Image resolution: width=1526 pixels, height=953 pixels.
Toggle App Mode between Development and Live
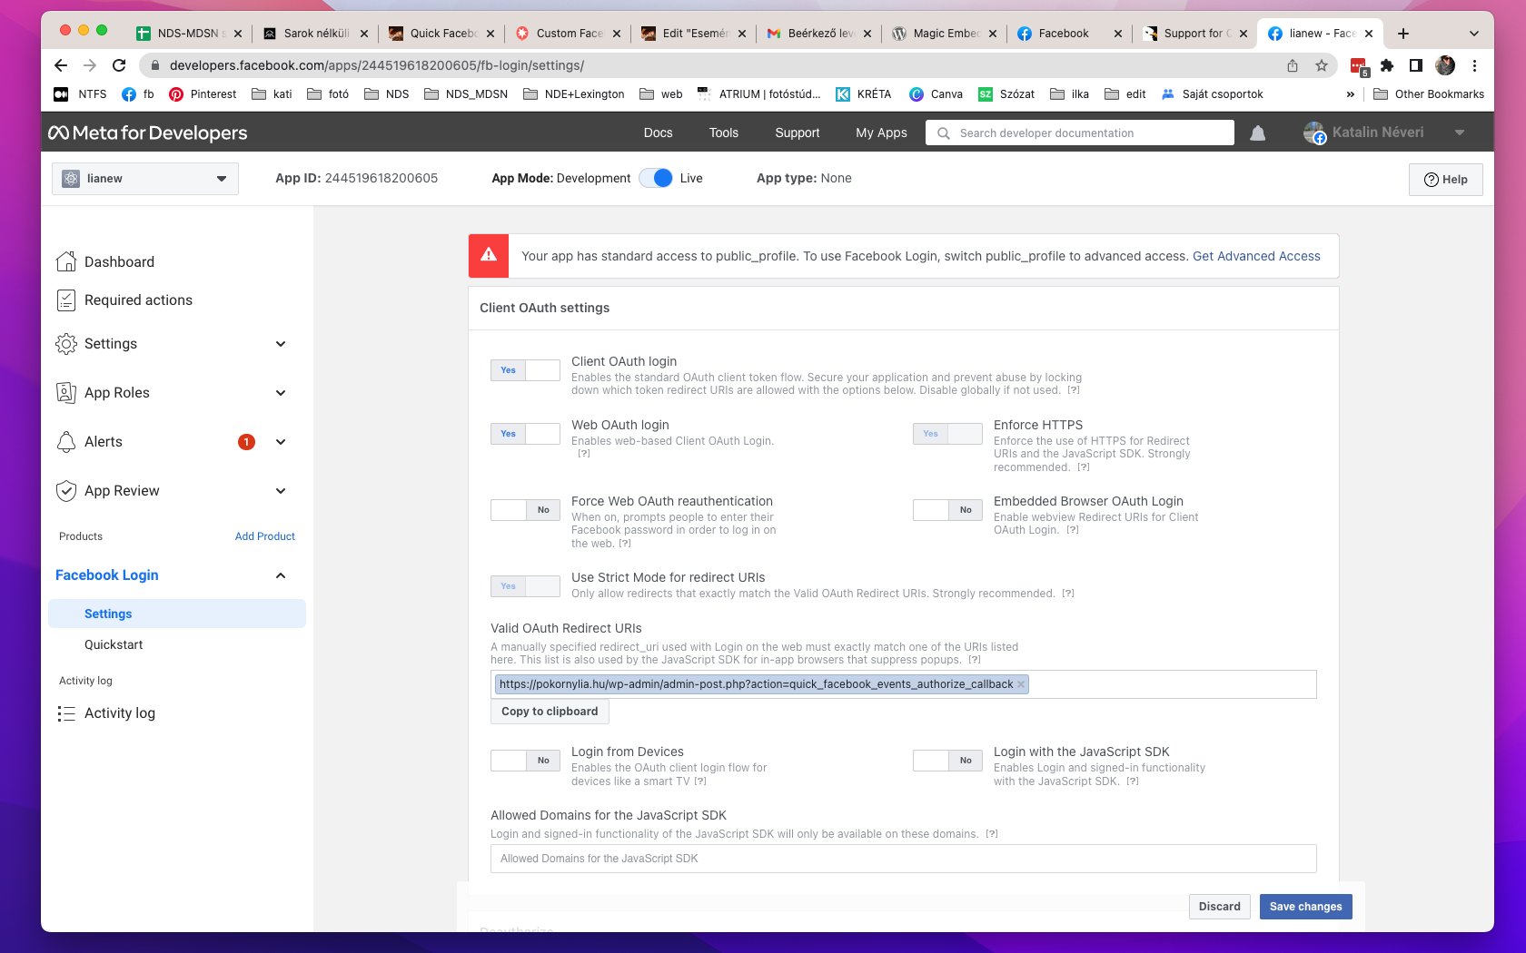[656, 178]
